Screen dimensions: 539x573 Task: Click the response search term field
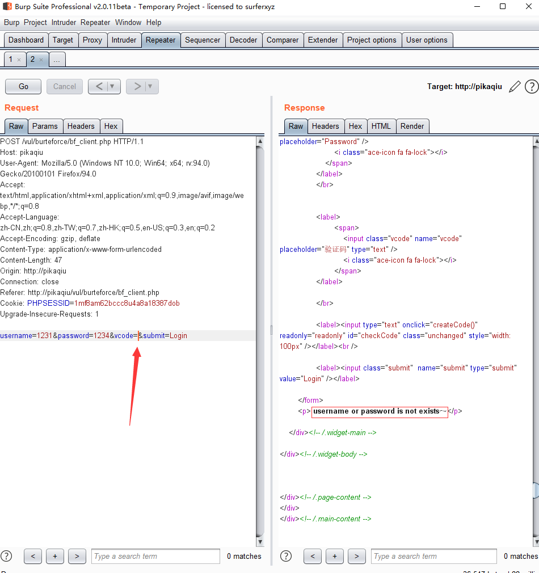click(434, 556)
